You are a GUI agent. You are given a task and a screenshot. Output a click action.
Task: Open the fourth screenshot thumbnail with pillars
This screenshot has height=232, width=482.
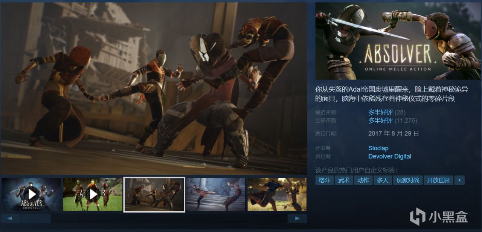[x=216, y=194]
